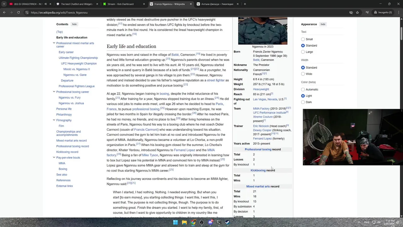
Task: Open the Mike Tyson link
Action: [x=150, y=155]
